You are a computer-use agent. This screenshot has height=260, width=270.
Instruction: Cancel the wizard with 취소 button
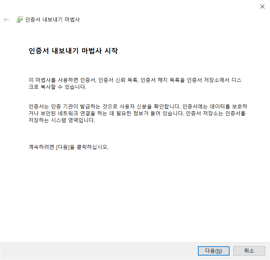click(249, 251)
